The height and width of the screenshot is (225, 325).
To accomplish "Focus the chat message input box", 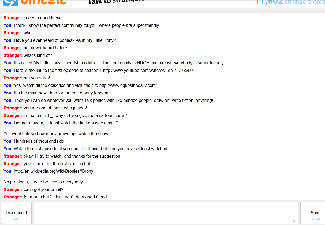I will [166, 213].
